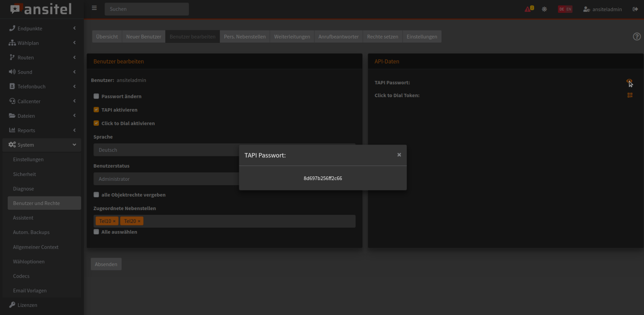Click the Sound speaker icon

click(x=12, y=72)
